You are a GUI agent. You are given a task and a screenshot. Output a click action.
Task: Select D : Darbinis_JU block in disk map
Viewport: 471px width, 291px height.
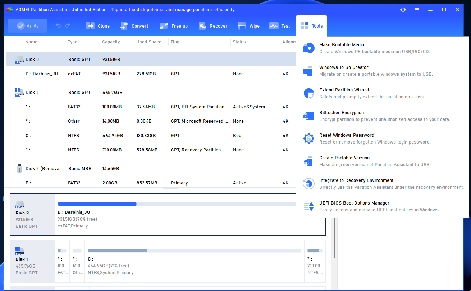[190, 214]
